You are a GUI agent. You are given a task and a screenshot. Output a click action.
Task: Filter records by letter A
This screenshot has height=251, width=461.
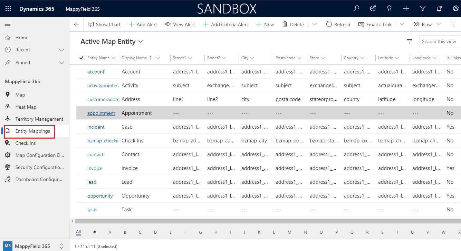110,232
